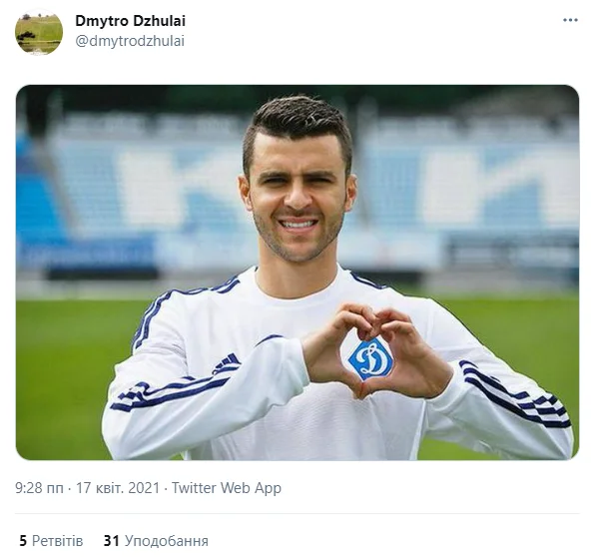Click the word Уподобання under the tweet

pyautogui.click(x=167, y=541)
